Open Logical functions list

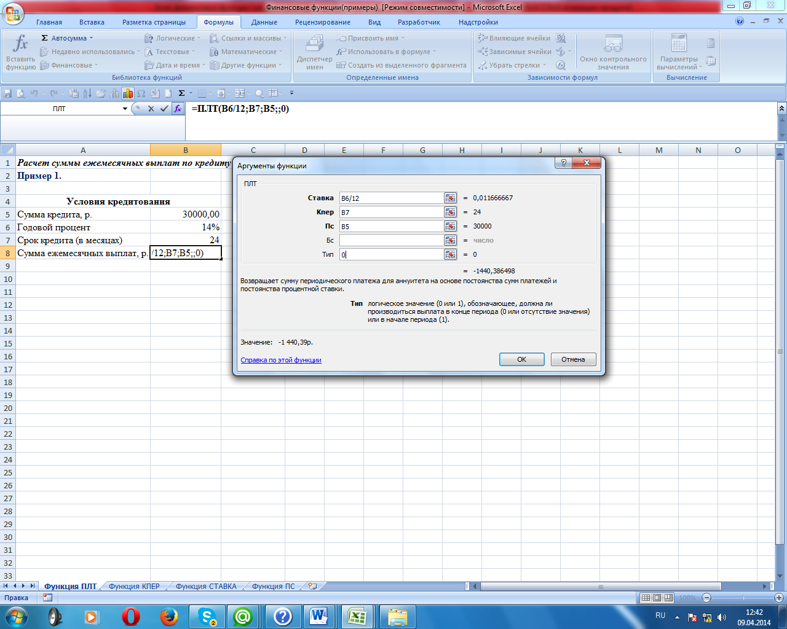click(173, 38)
